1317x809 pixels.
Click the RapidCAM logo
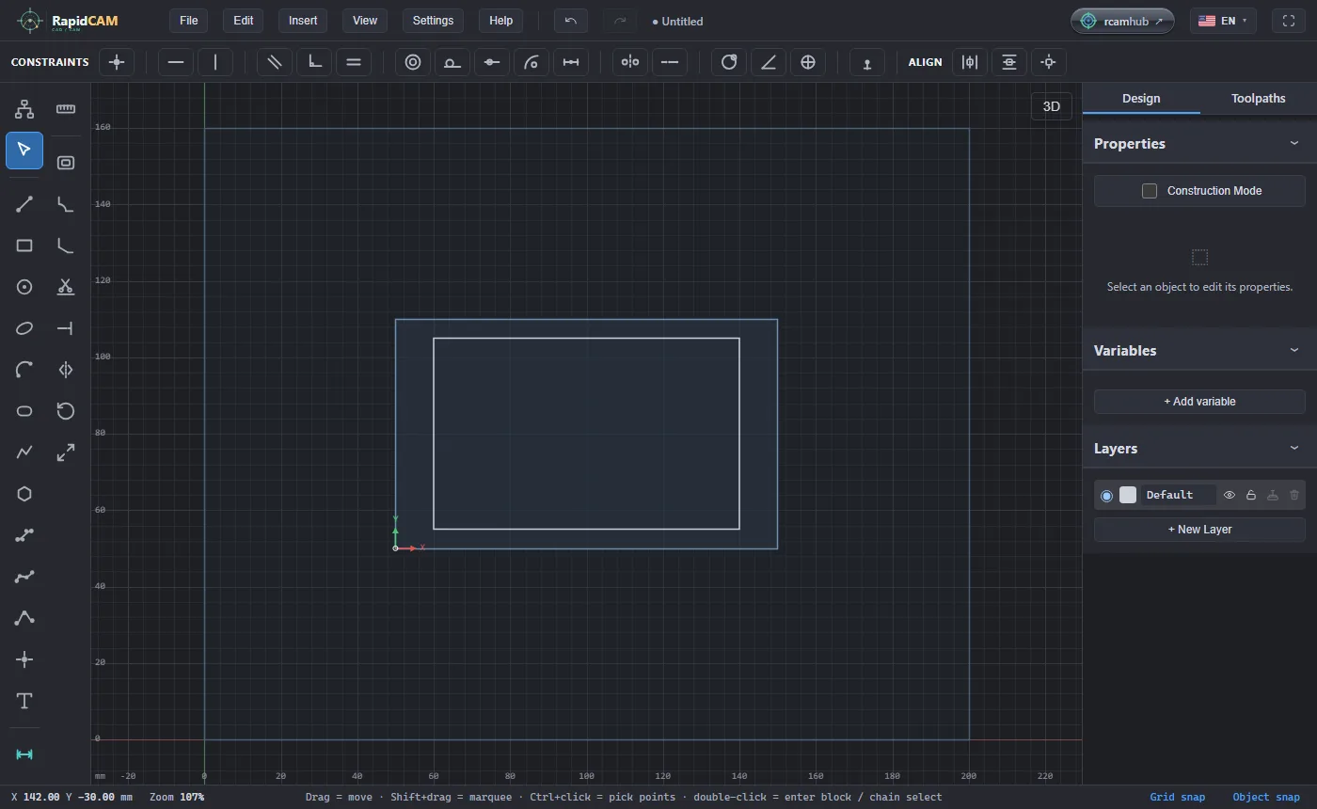68,21
